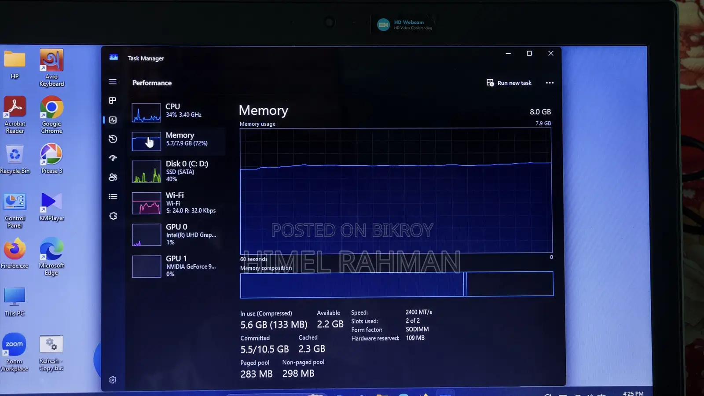Open This PC desktop icon
Image resolution: width=704 pixels, height=396 pixels.
[15, 302]
